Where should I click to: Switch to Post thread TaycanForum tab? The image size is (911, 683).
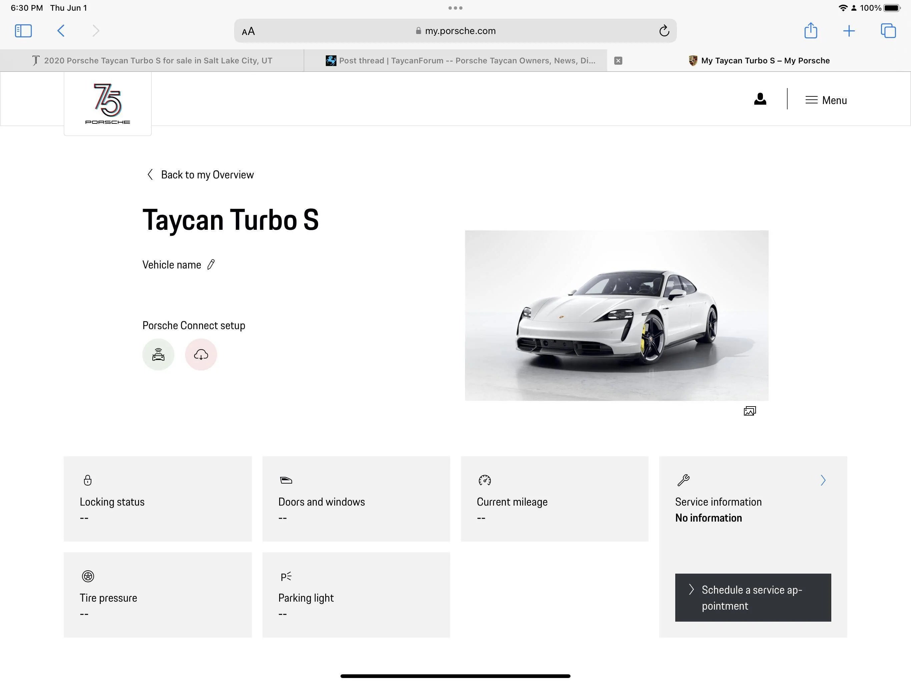[x=455, y=61]
